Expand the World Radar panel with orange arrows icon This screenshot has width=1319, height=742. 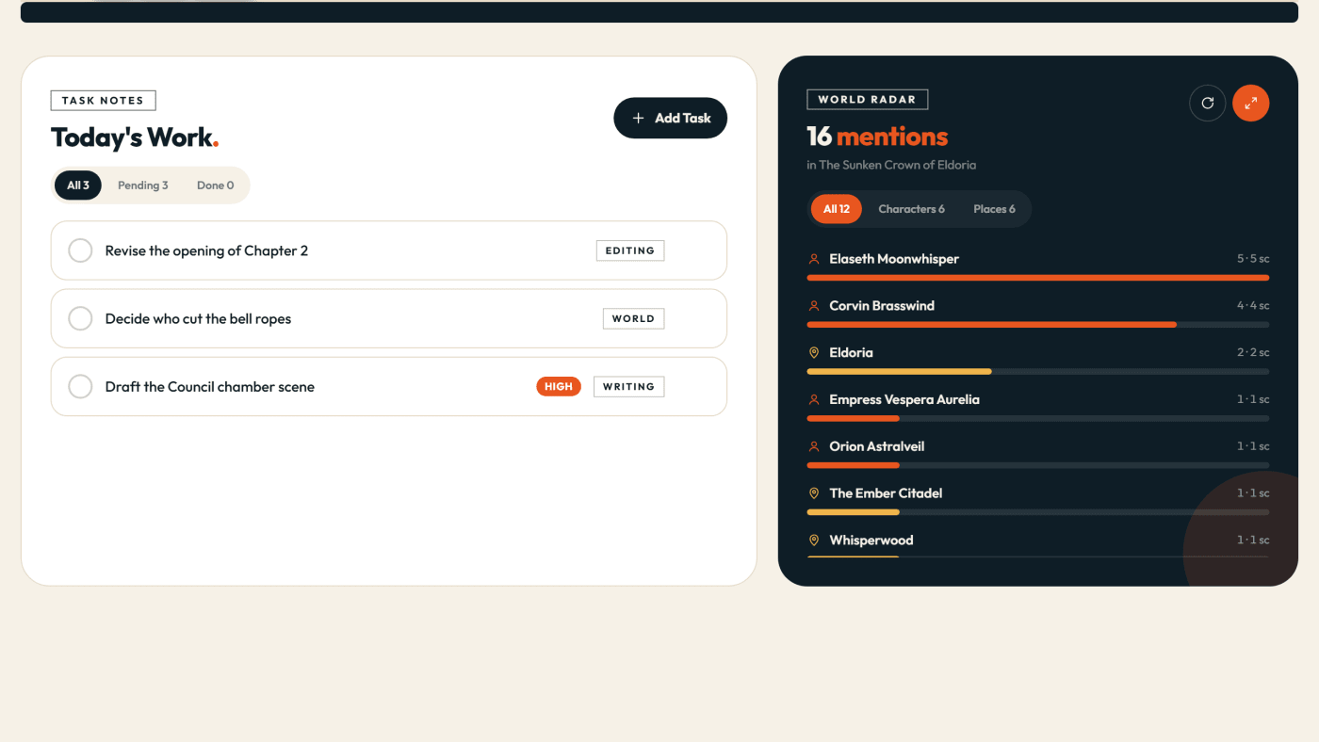[x=1251, y=104]
